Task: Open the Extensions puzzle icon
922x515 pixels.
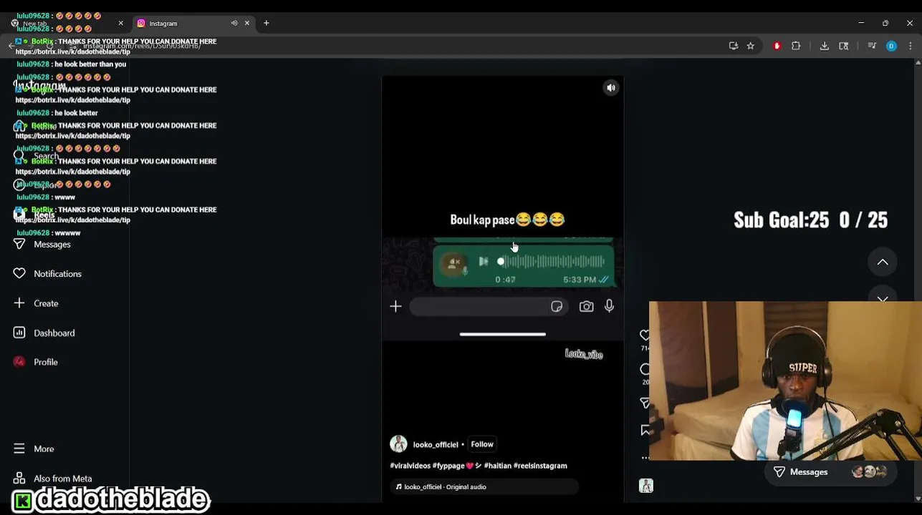Action: (796, 46)
